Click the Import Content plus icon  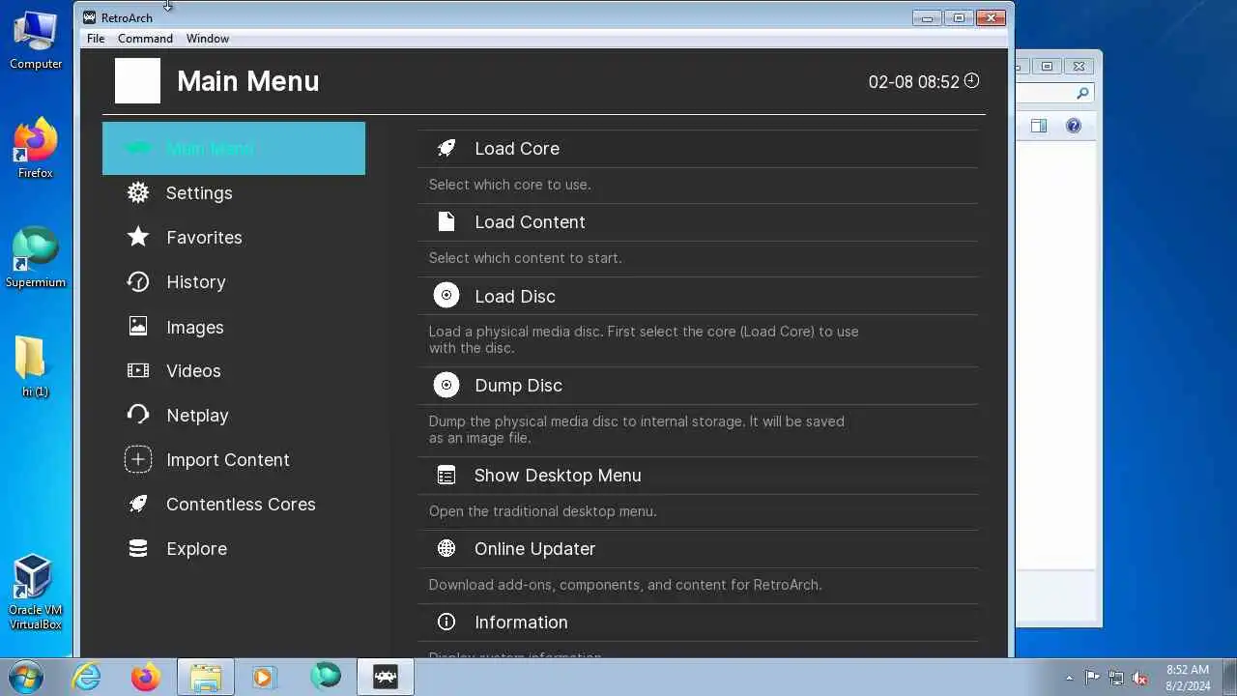(138, 459)
